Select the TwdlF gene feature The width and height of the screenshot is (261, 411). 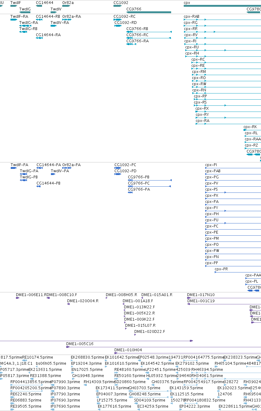(x=14, y=6)
